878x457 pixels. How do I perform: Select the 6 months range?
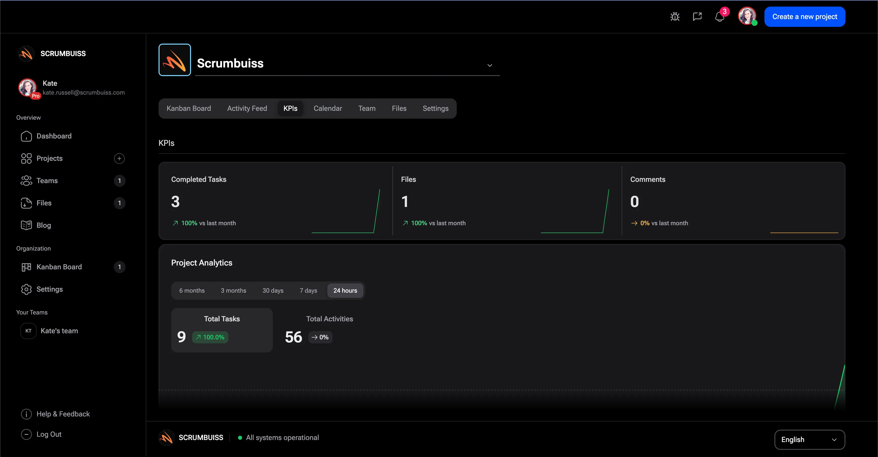click(192, 291)
